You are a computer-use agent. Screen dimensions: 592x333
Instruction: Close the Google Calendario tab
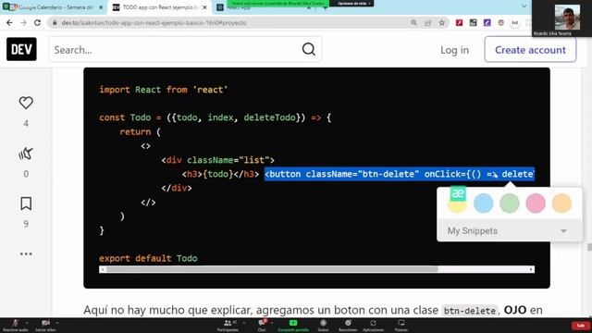[x=101, y=7]
